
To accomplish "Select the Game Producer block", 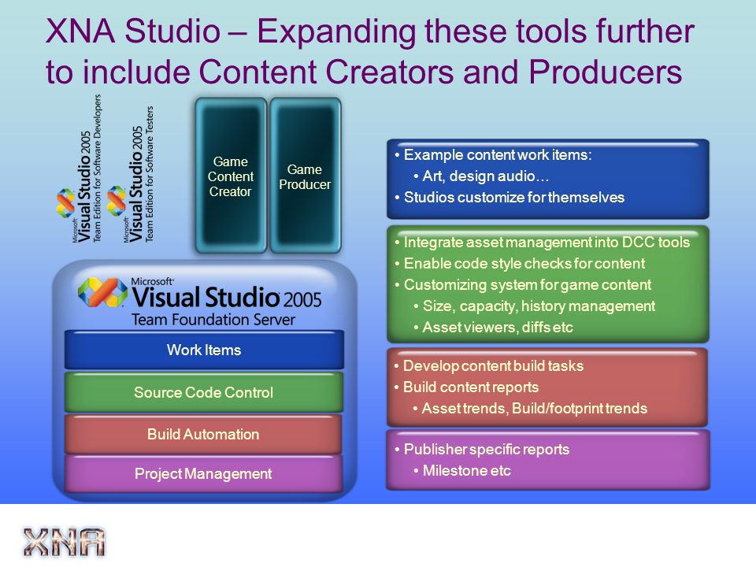I will coord(306,176).
